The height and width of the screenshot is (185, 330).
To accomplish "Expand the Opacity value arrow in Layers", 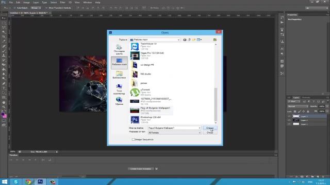I will (327, 106).
